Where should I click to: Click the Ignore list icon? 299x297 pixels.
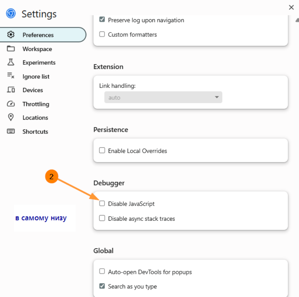coord(11,76)
